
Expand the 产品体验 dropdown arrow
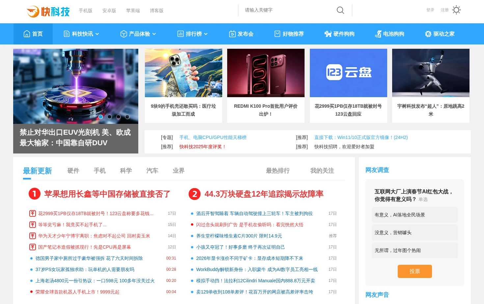pos(154,34)
